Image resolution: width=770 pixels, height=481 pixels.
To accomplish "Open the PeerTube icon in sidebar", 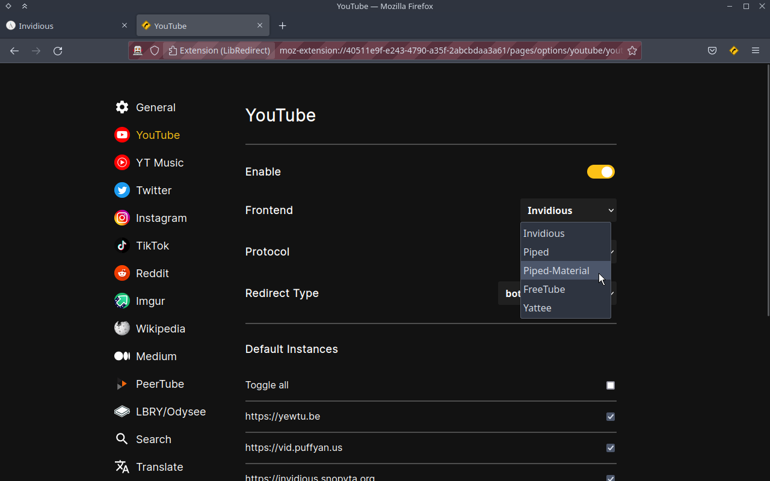I will [x=122, y=384].
